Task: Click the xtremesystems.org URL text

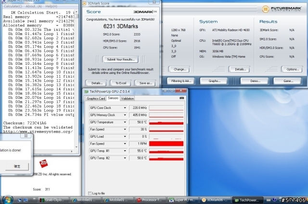Action: click(x=38, y=132)
